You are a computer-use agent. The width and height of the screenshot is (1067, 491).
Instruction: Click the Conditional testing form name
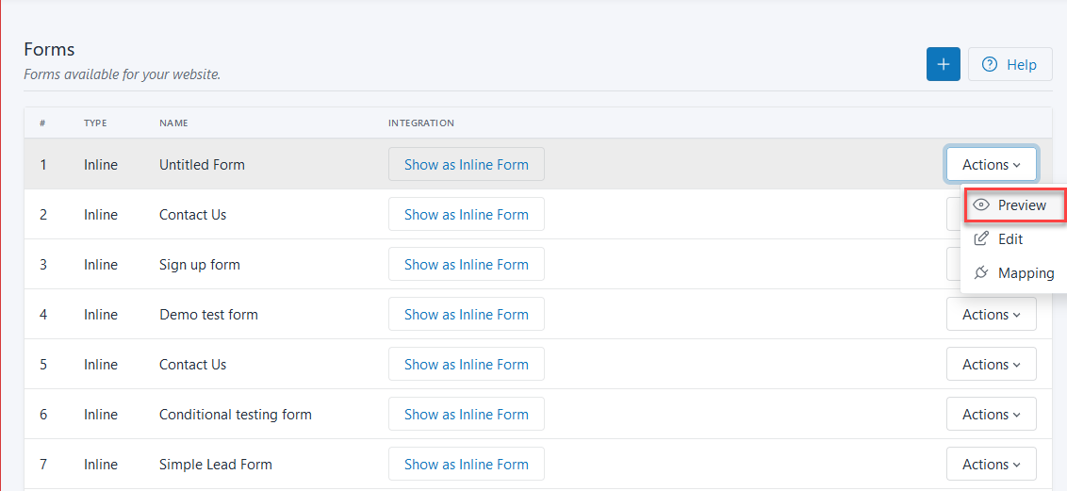236,414
